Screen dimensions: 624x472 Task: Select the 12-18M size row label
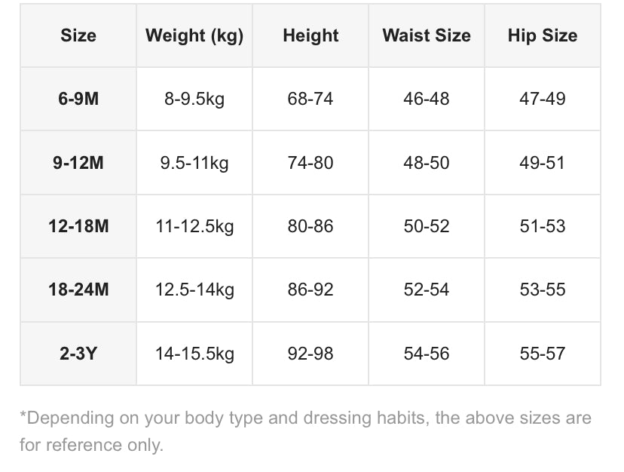(78, 226)
